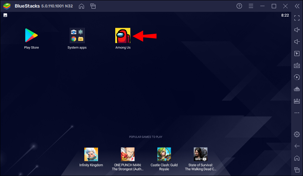
Task: Increase the volume using the sidebar icon
Action: click(297, 30)
